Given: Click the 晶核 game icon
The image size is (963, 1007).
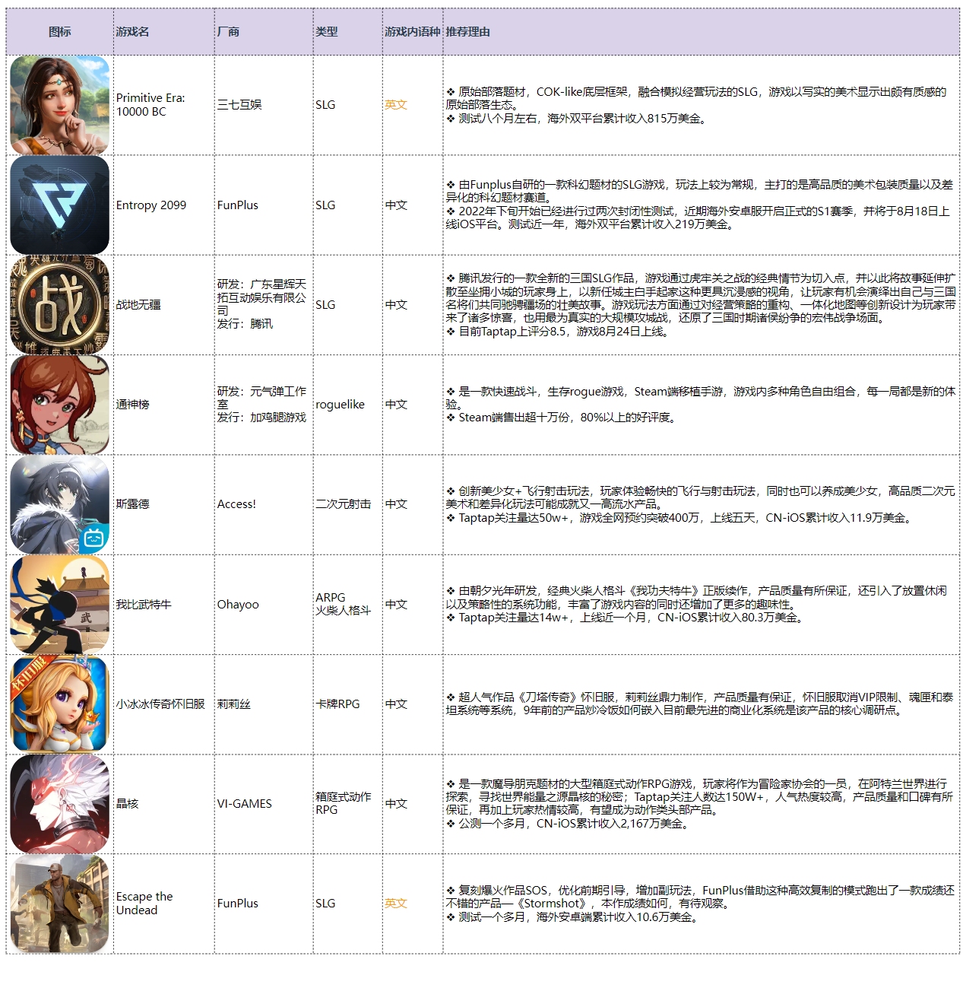Looking at the screenshot, I should [59, 804].
